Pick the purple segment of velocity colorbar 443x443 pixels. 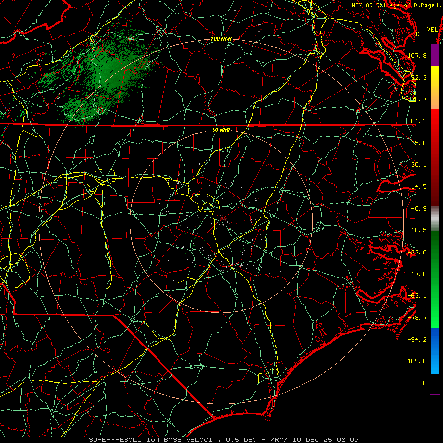coord(435,55)
